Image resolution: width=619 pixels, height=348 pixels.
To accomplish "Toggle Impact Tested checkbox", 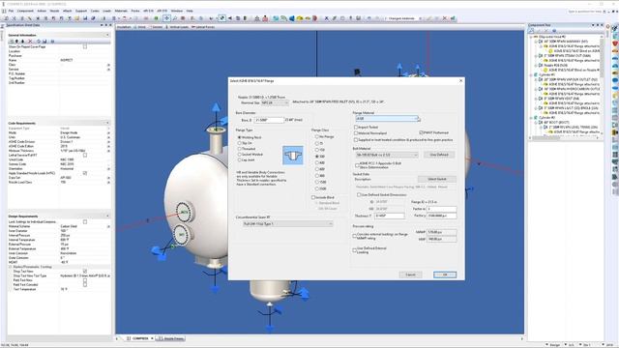I will point(356,127).
